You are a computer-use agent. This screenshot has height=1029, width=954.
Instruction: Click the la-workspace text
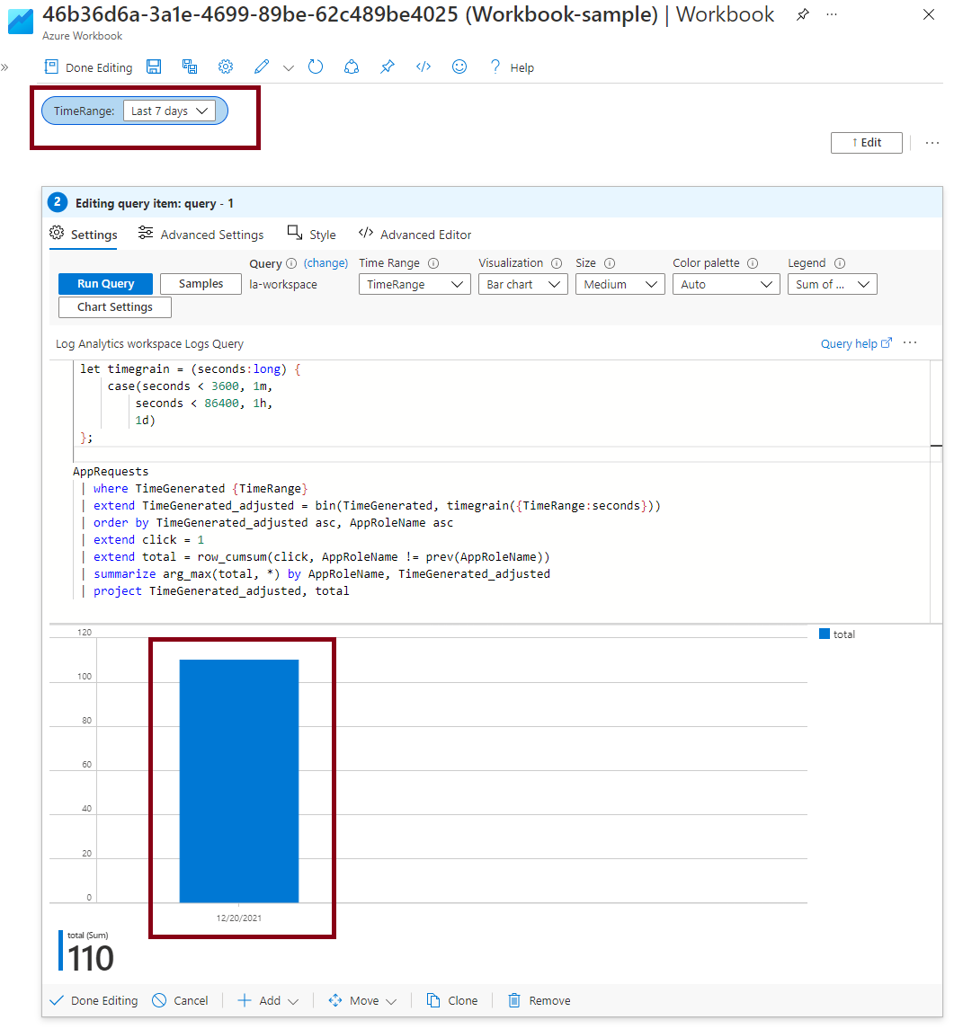pos(283,284)
